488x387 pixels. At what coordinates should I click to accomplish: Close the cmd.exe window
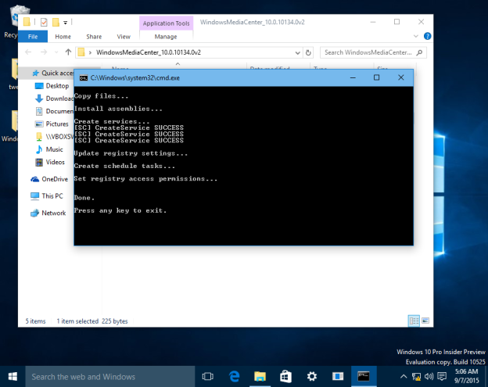pyautogui.click(x=401, y=77)
